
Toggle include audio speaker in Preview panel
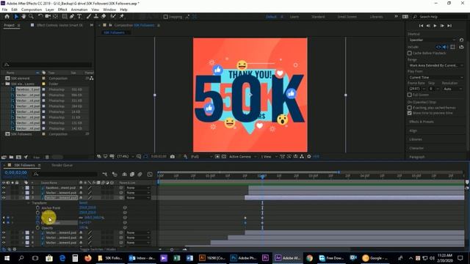445,47
